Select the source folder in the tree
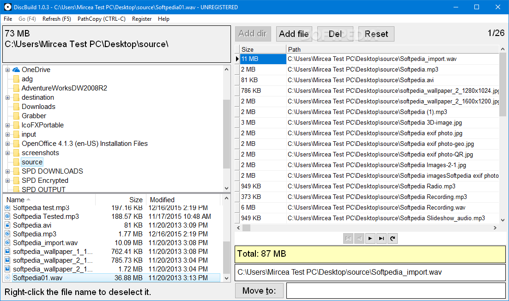The height and width of the screenshot is (301, 509). 32,162
